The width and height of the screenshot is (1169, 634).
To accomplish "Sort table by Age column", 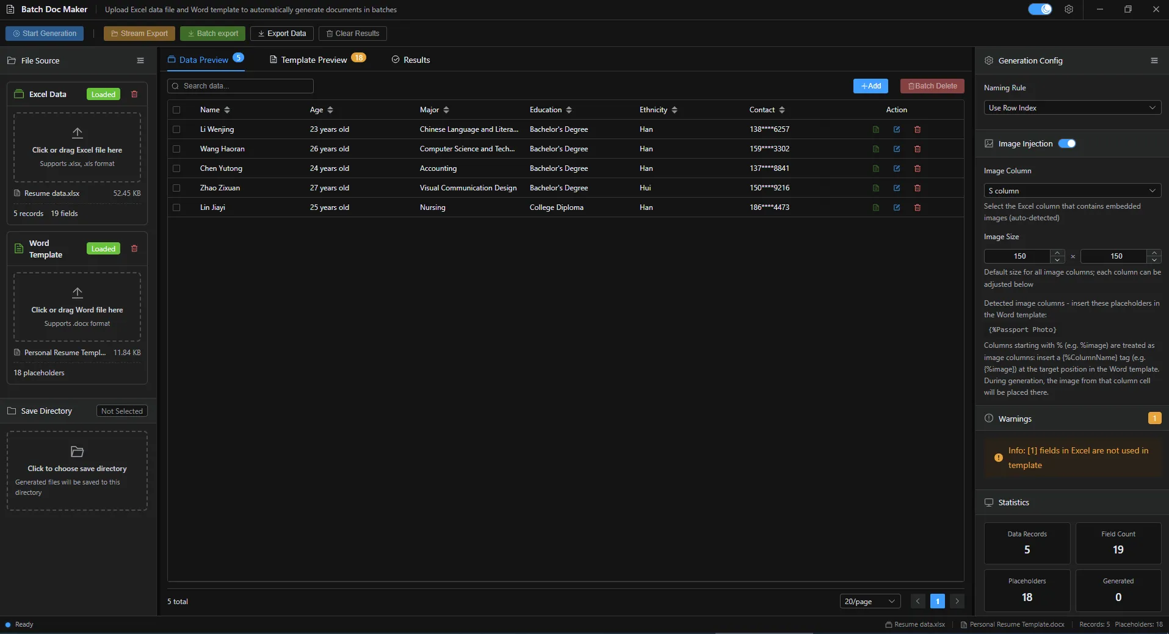I will tap(330, 110).
